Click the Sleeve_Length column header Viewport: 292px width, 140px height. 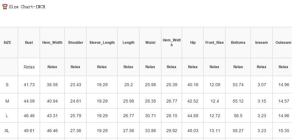(x=102, y=43)
